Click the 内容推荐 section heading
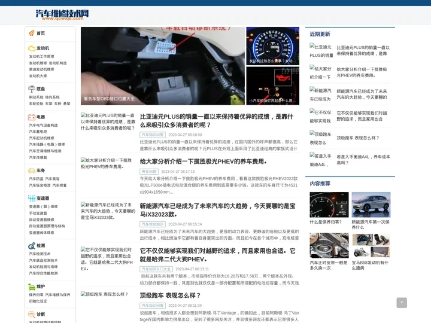 (320, 184)
